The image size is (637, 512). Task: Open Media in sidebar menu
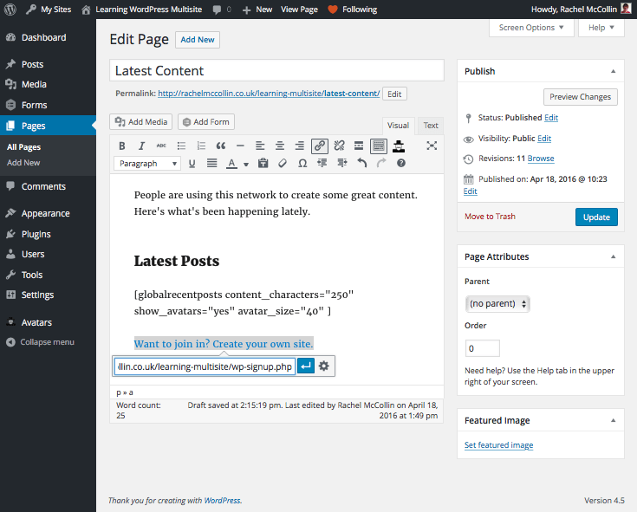48,84
